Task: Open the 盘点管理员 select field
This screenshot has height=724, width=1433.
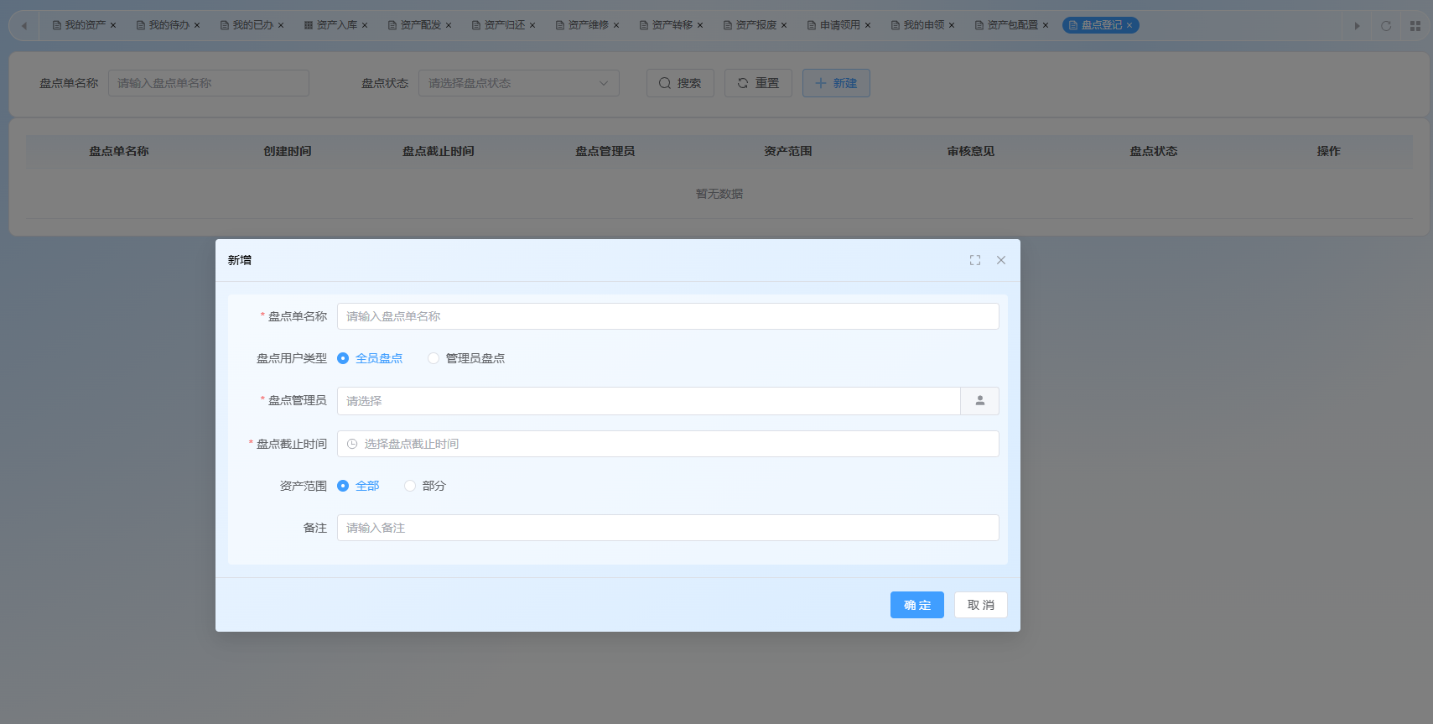Action: [649, 401]
